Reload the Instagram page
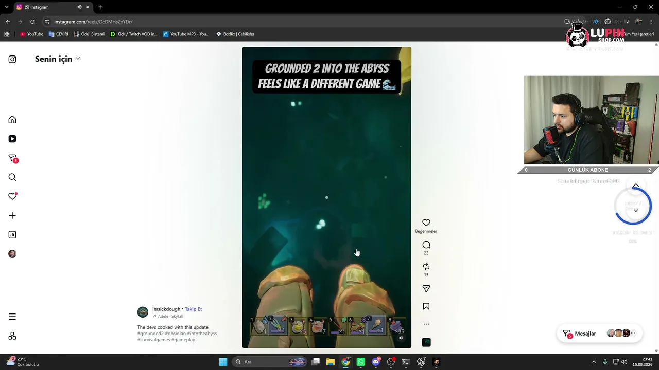 (32, 22)
